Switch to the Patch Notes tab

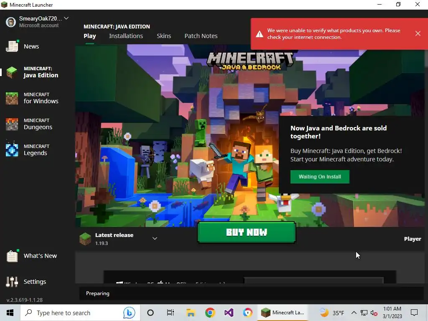coord(201,36)
